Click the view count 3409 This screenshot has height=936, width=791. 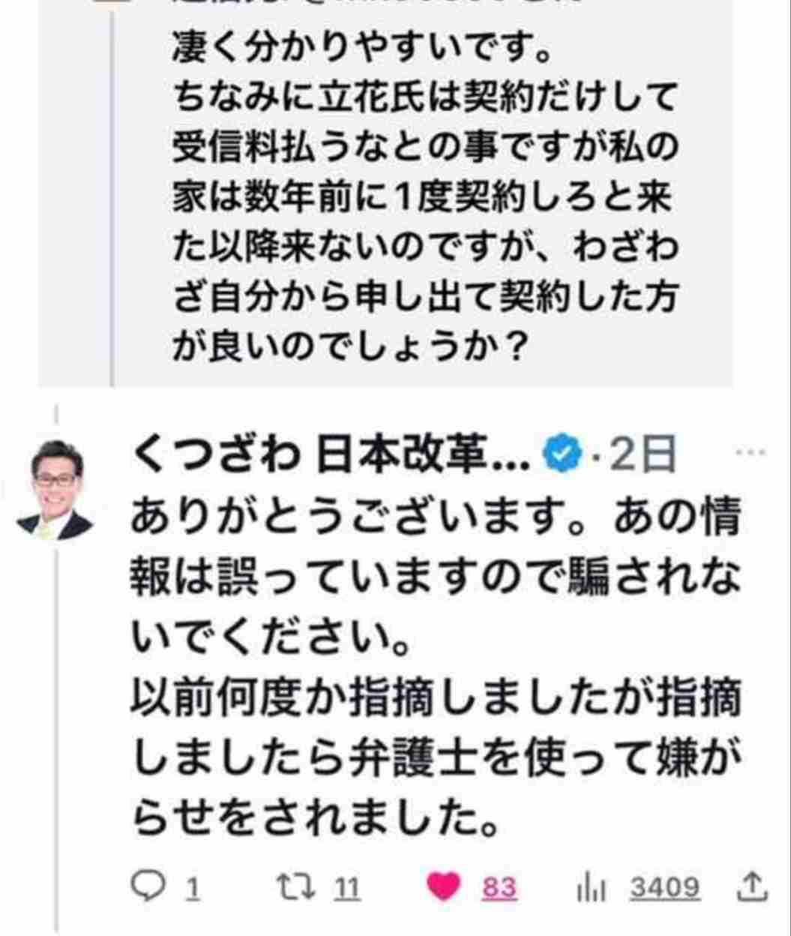pos(665,889)
